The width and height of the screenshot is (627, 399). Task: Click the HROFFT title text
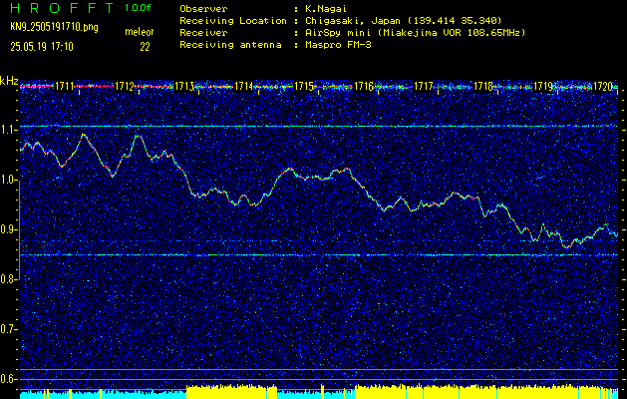point(63,8)
